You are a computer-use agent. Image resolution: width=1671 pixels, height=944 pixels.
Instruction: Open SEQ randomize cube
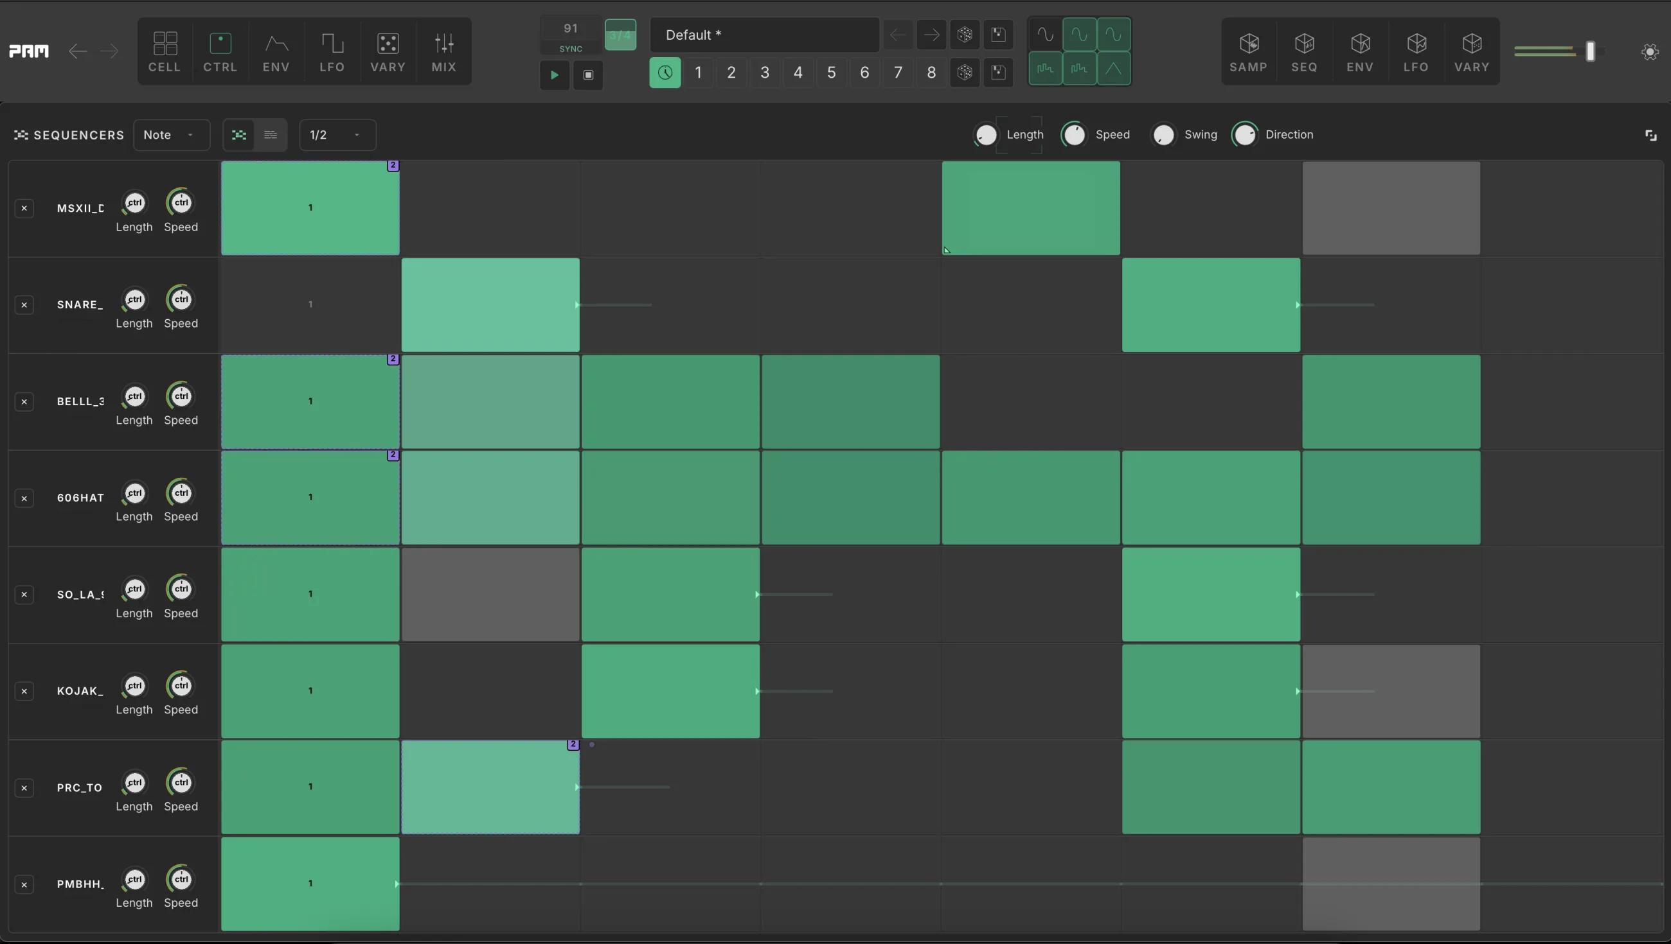coord(1305,51)
